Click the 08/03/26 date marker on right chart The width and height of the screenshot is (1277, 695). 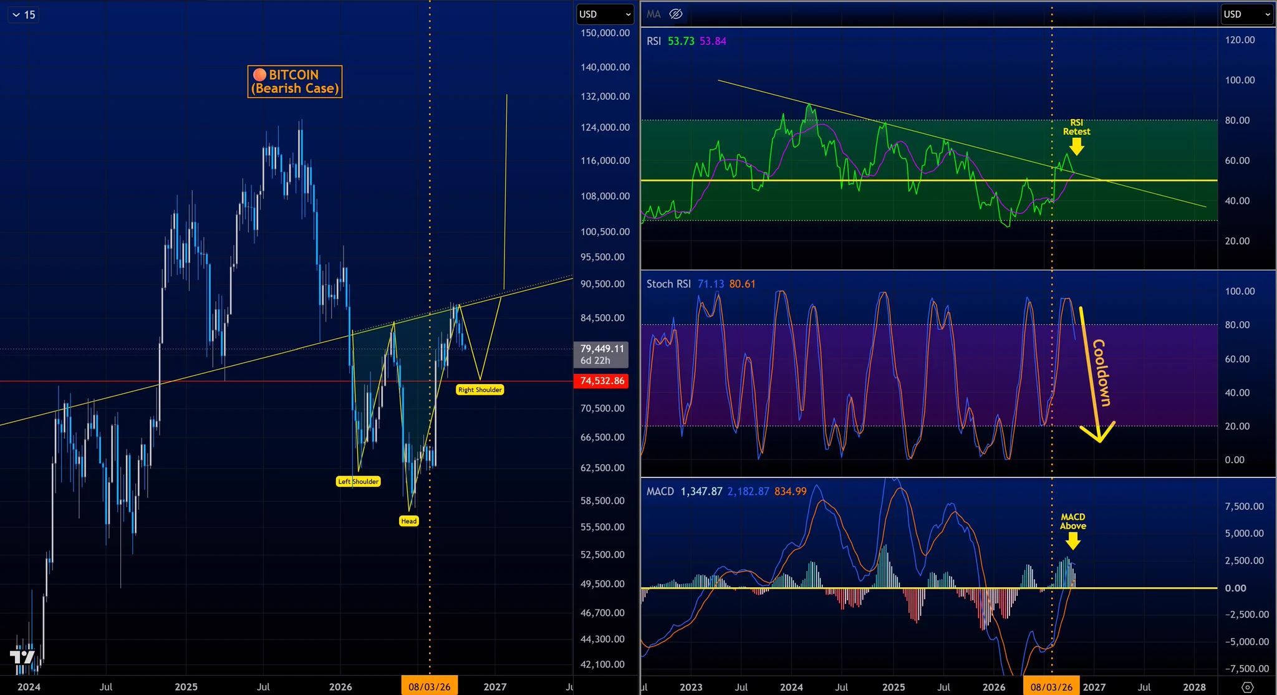pos(1051,686)
